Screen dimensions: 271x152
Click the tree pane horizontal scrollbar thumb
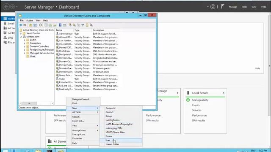point(29,103)
